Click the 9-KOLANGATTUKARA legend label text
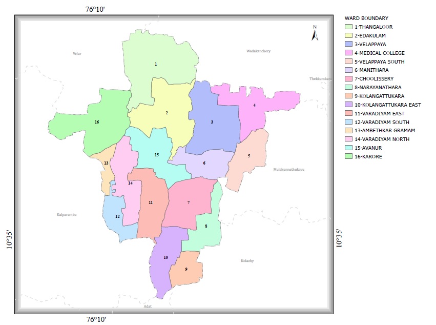This screenshot has height=325, width=436. pos(379,96)
